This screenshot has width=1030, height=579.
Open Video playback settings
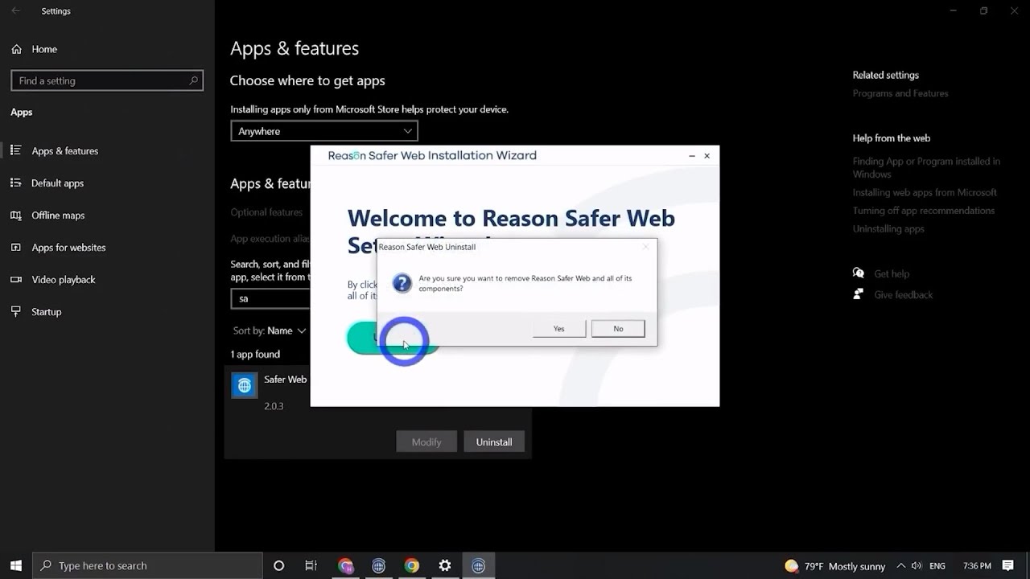[64, 279]
